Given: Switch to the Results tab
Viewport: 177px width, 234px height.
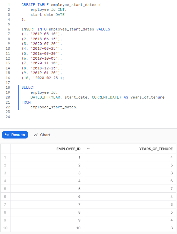Looking at the screenshot, I should click(15, 135).
